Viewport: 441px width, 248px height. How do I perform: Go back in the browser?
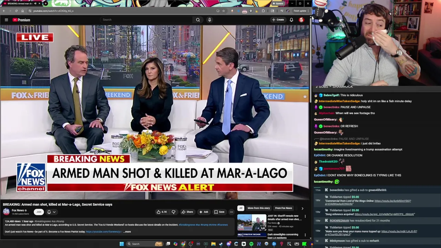pos(4,11)
